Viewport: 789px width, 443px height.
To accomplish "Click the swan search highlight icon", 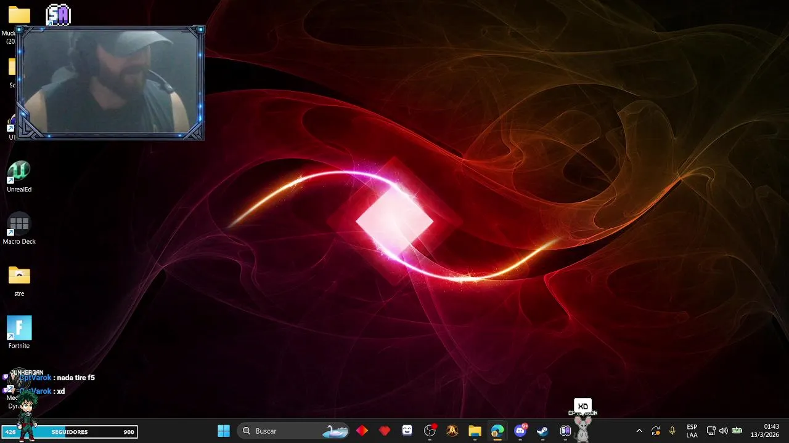I will pyautogui.click(x=335, y=431).
